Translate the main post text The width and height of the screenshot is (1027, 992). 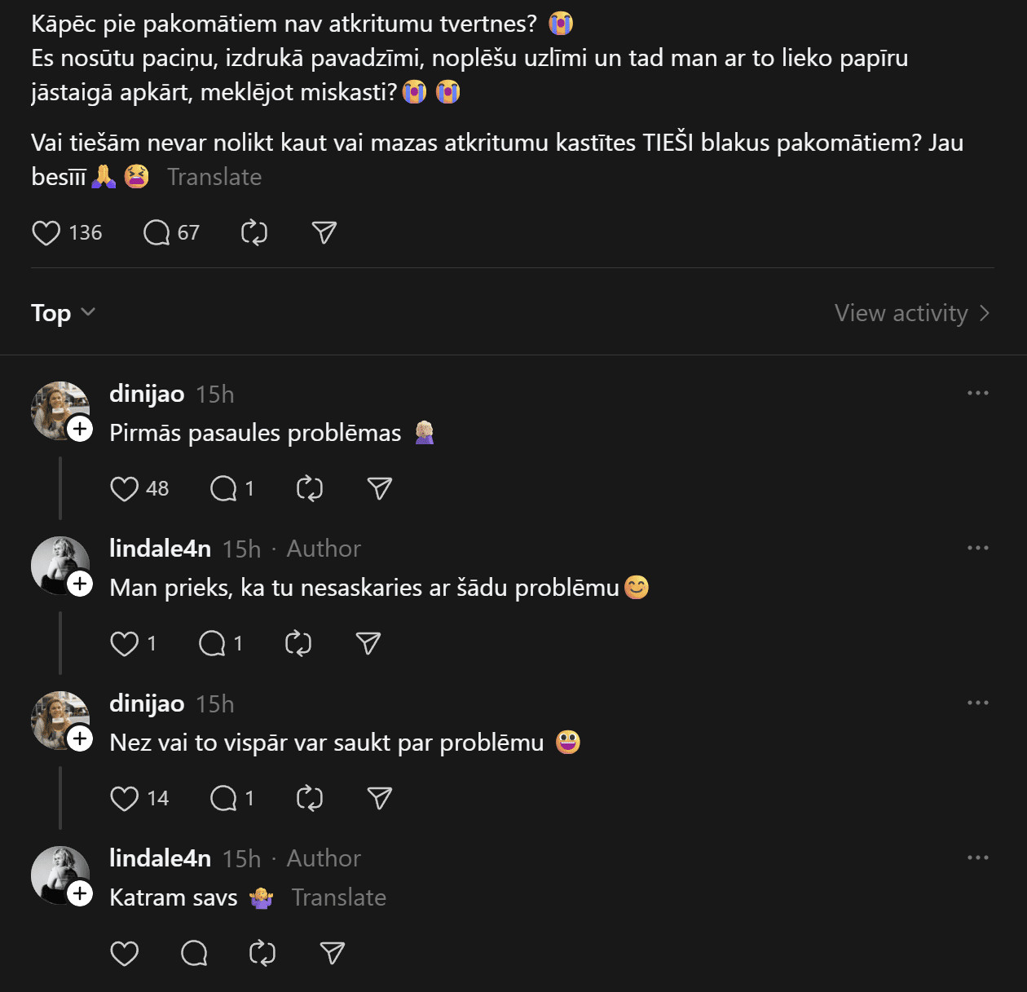pyautogui.click(x=214, y=177)
